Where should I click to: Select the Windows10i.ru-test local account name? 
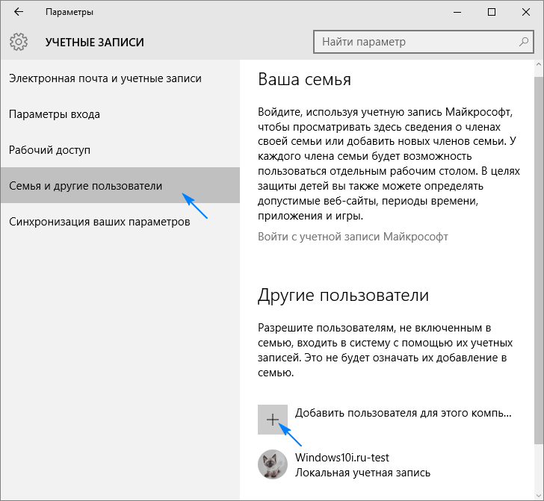pos(342,458)
